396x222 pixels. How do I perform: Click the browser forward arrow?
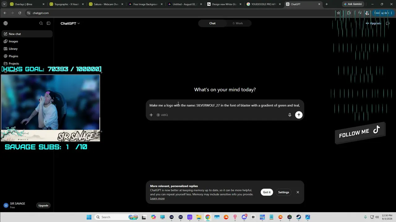pos(12,13)
